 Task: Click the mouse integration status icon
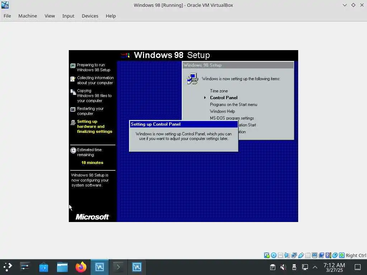(335, 255)
